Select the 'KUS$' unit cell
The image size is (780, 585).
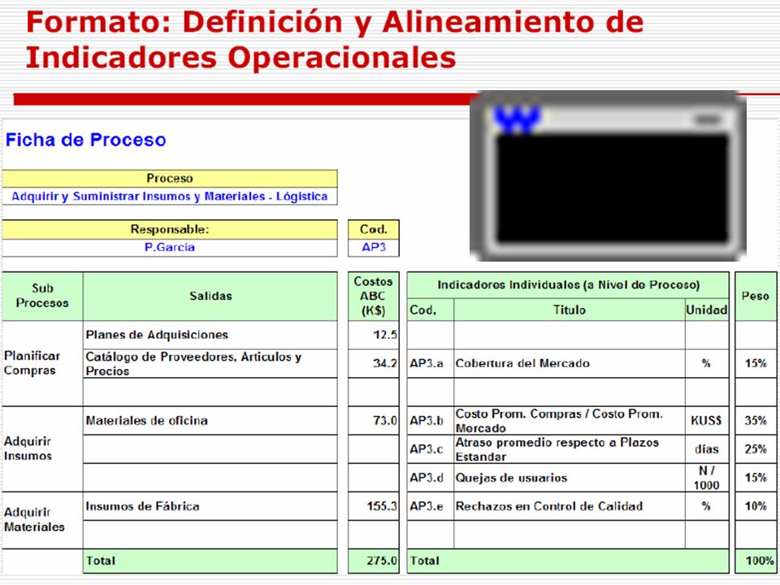tap(707, 421)
